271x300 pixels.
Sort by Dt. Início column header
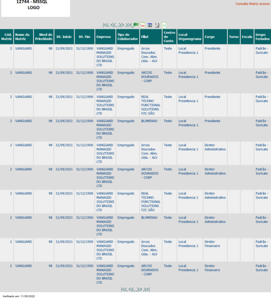click(x=64, y=37)
